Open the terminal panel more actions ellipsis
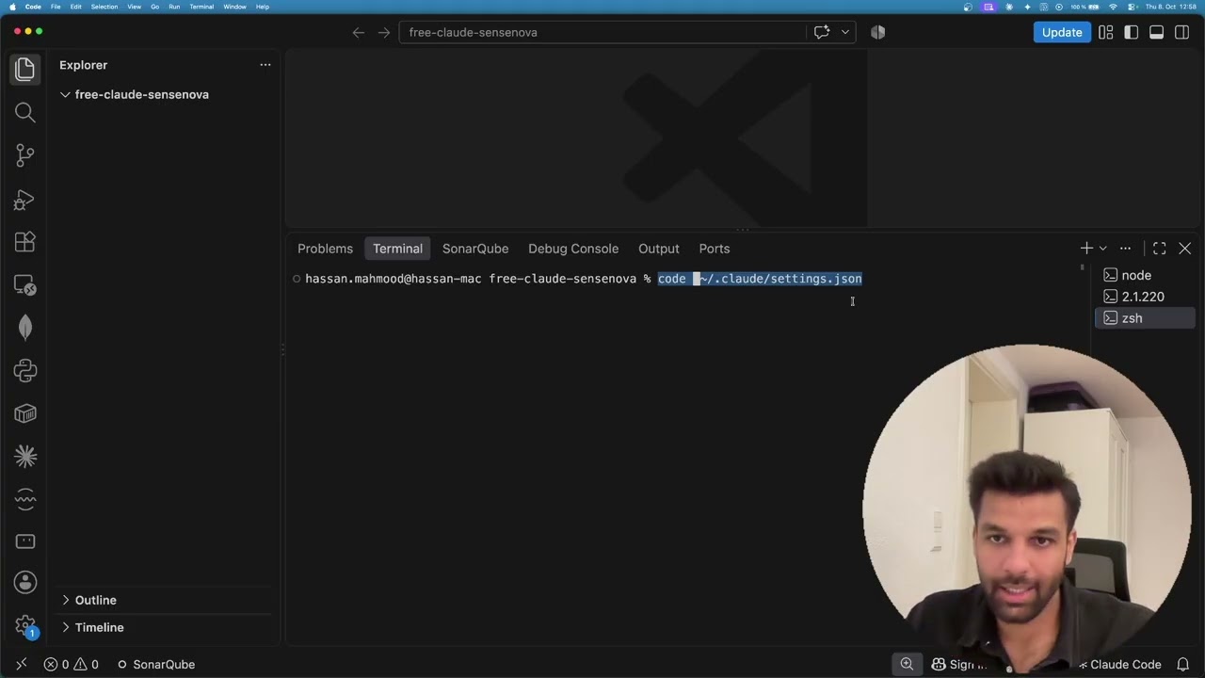 click(1125, 249)
